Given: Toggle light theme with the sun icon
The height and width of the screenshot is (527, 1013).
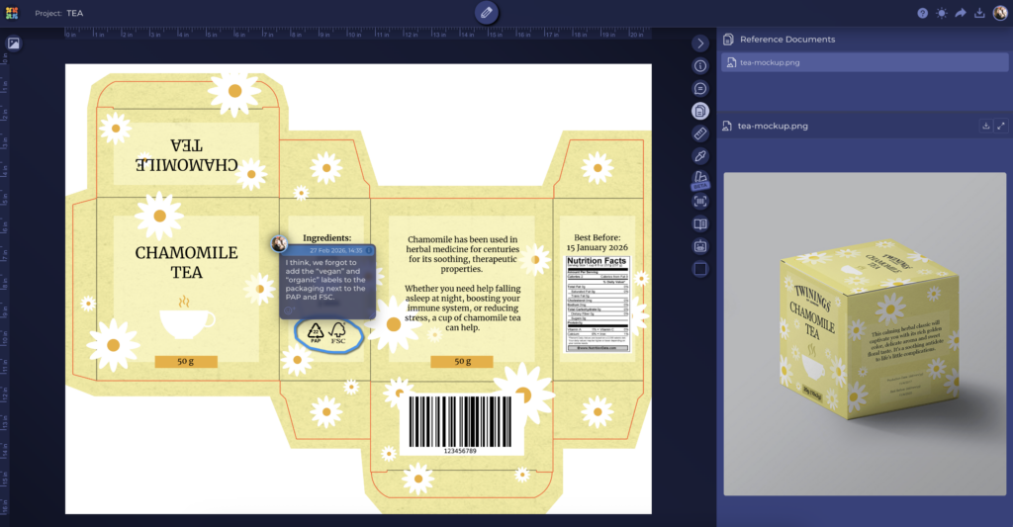Looking at the screenshot, I should [942, 13].
